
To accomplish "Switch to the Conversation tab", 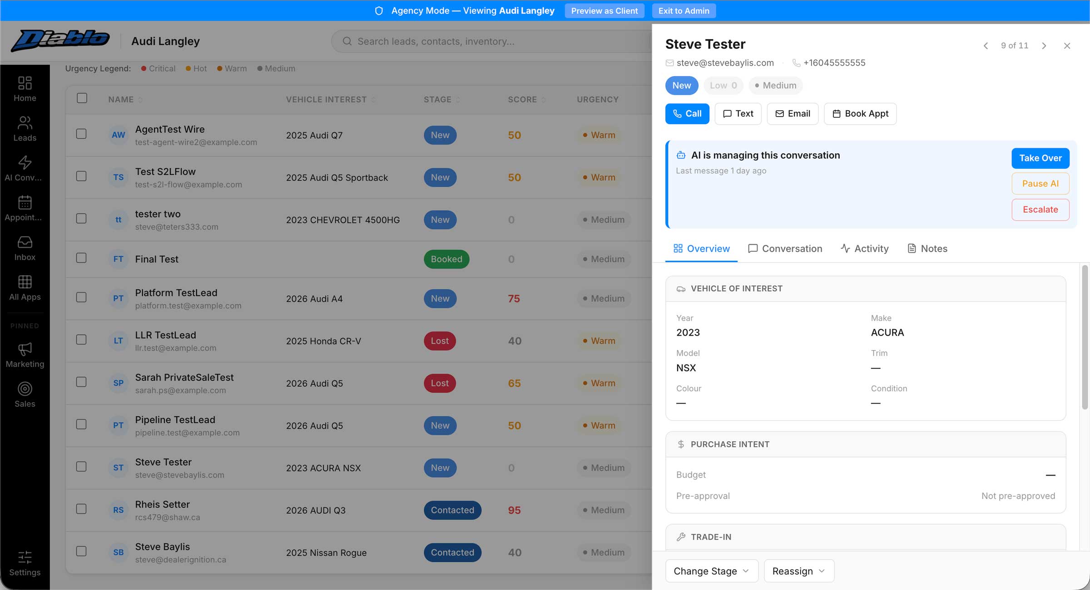I will 785,249.
